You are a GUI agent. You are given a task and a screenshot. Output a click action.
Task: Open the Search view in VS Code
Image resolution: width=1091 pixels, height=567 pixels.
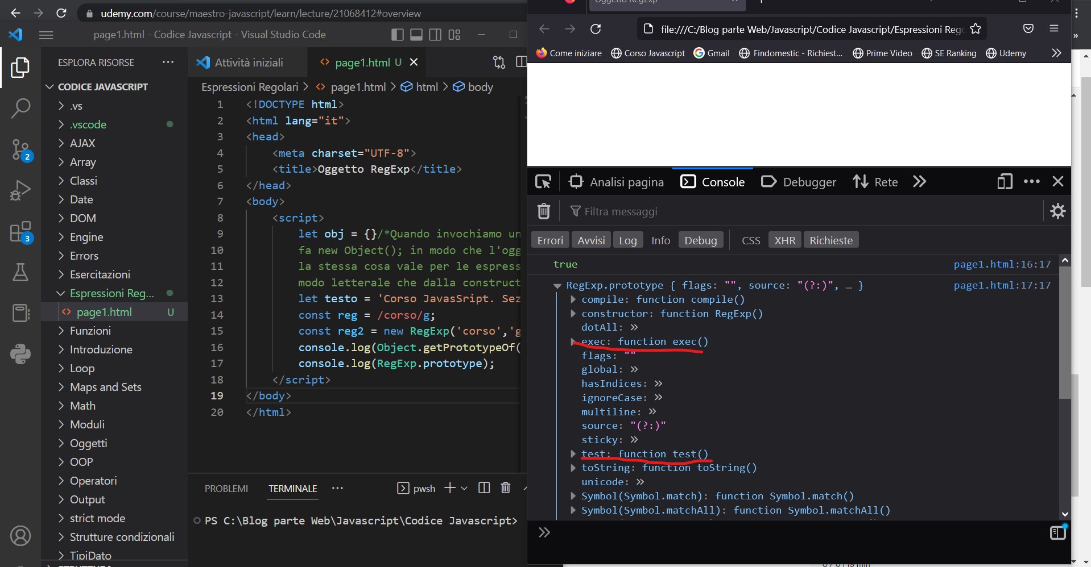20,108
